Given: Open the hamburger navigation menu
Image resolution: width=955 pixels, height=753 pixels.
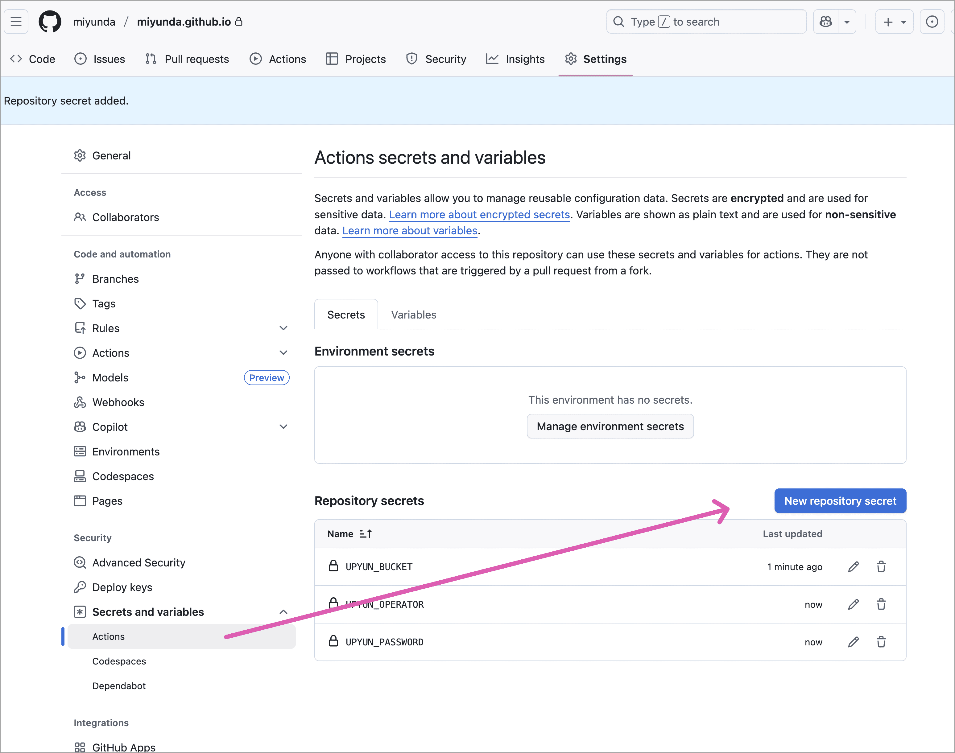Looking at the screenshot, I should 16,22.
